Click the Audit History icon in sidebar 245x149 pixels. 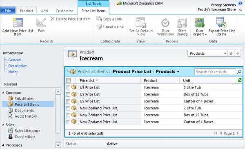(11, 116)
